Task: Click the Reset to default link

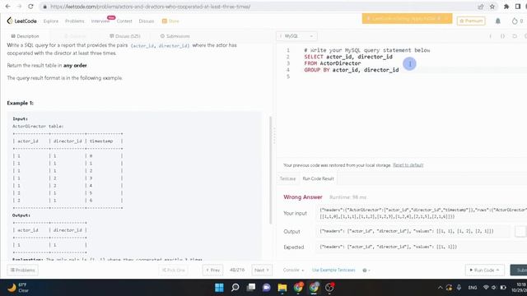Action: 408,165
